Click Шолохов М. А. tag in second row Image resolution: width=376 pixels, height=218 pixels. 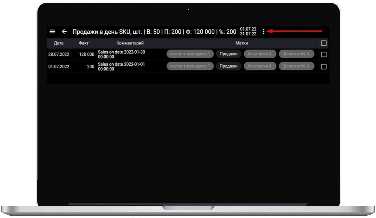(x=296, y=66)
